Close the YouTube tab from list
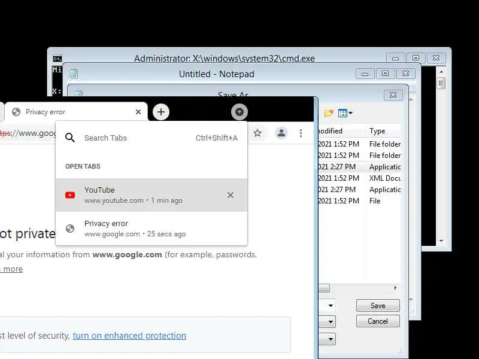 (x=231, y=195)
